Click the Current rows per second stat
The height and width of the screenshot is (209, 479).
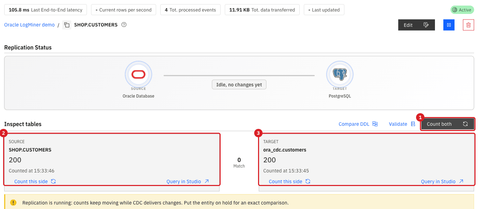click(x=123, y=10)
